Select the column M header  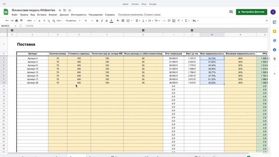point(212,35)
